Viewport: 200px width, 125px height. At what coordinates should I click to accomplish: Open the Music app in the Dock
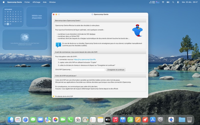[x=115, y=120]
